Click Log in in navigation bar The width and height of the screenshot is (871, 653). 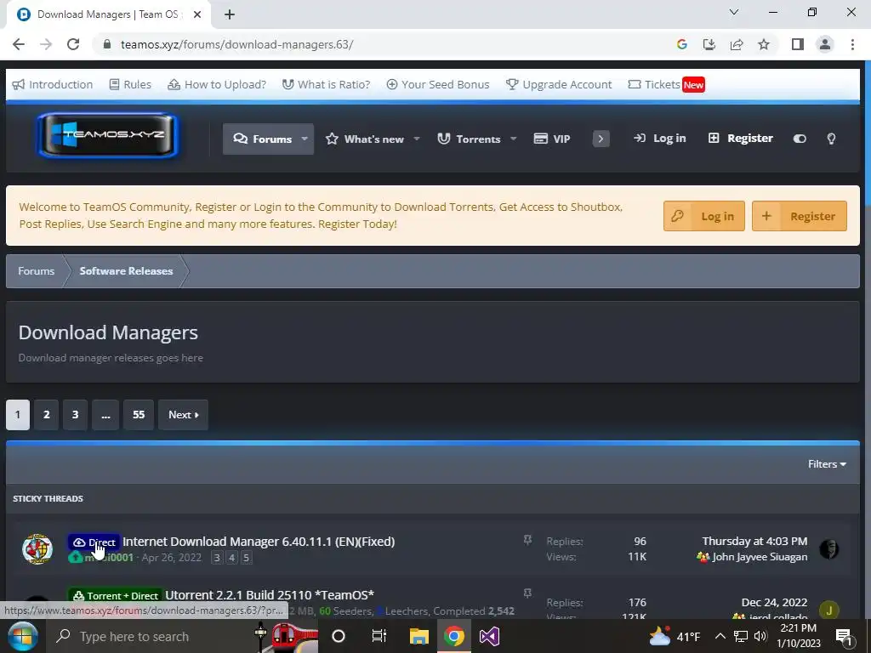[x=659, y=139]
